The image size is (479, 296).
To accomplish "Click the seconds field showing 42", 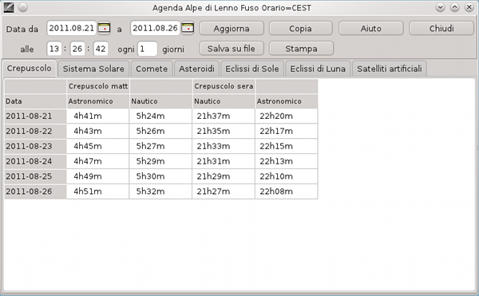I will [101, 49].
